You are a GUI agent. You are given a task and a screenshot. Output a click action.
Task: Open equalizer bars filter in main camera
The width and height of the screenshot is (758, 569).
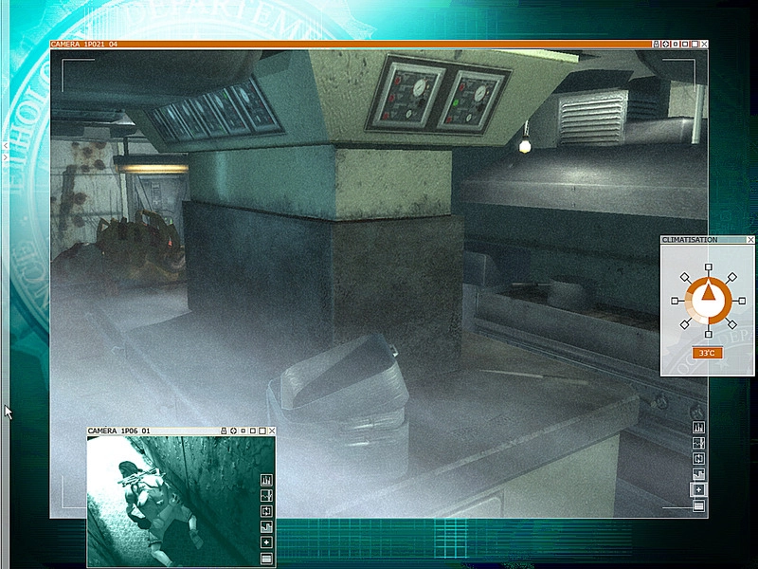(x=698, y=428)
